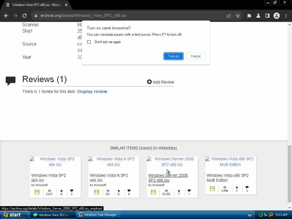
Task: Click the Add Review plus icon
Action: [149, 82]
